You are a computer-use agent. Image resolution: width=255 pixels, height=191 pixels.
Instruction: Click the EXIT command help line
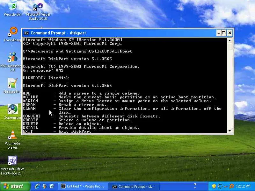click(x=57, y=131)
